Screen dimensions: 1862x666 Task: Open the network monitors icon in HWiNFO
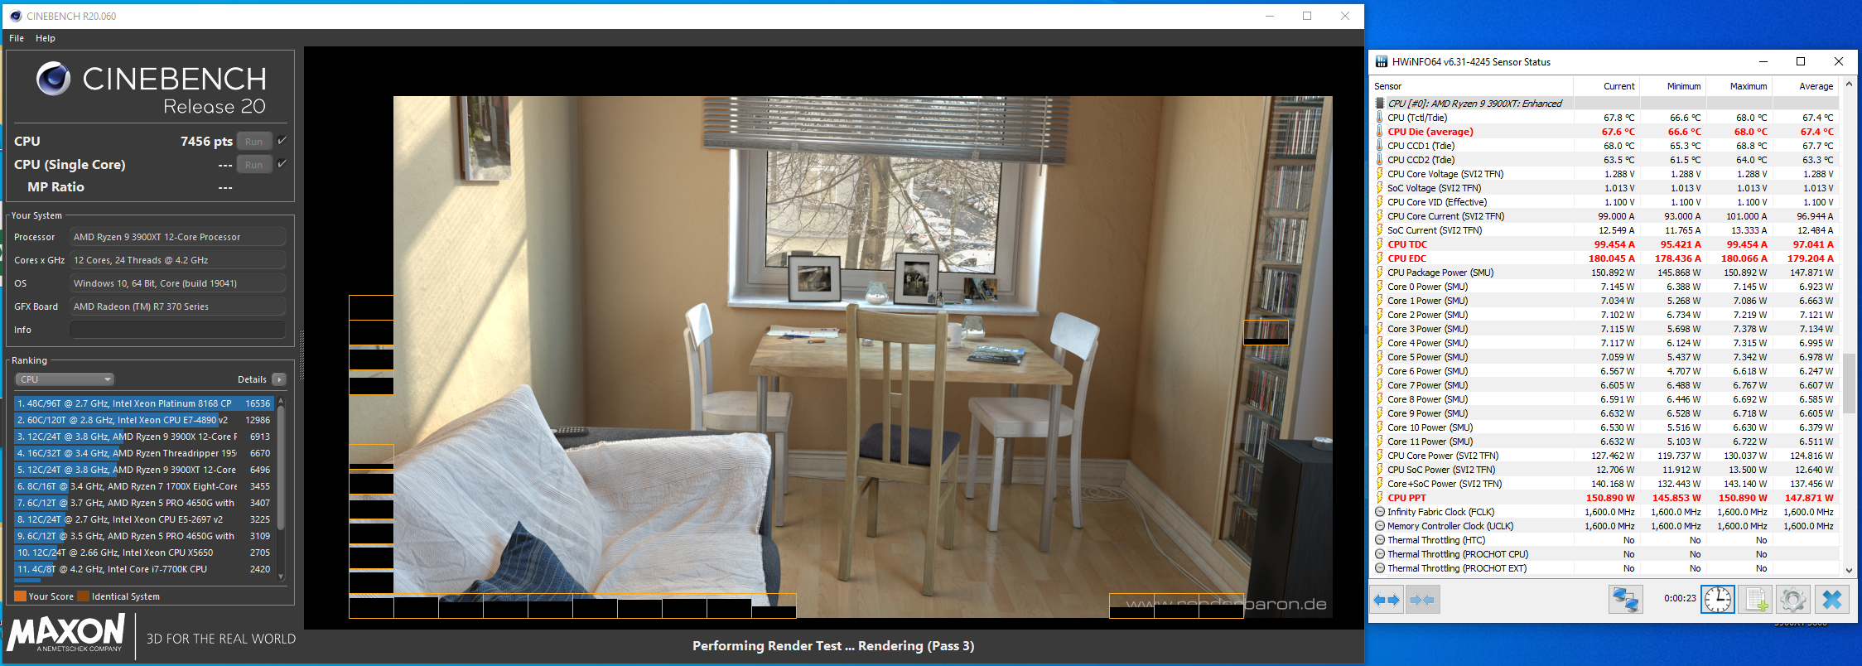point(1625,599)
